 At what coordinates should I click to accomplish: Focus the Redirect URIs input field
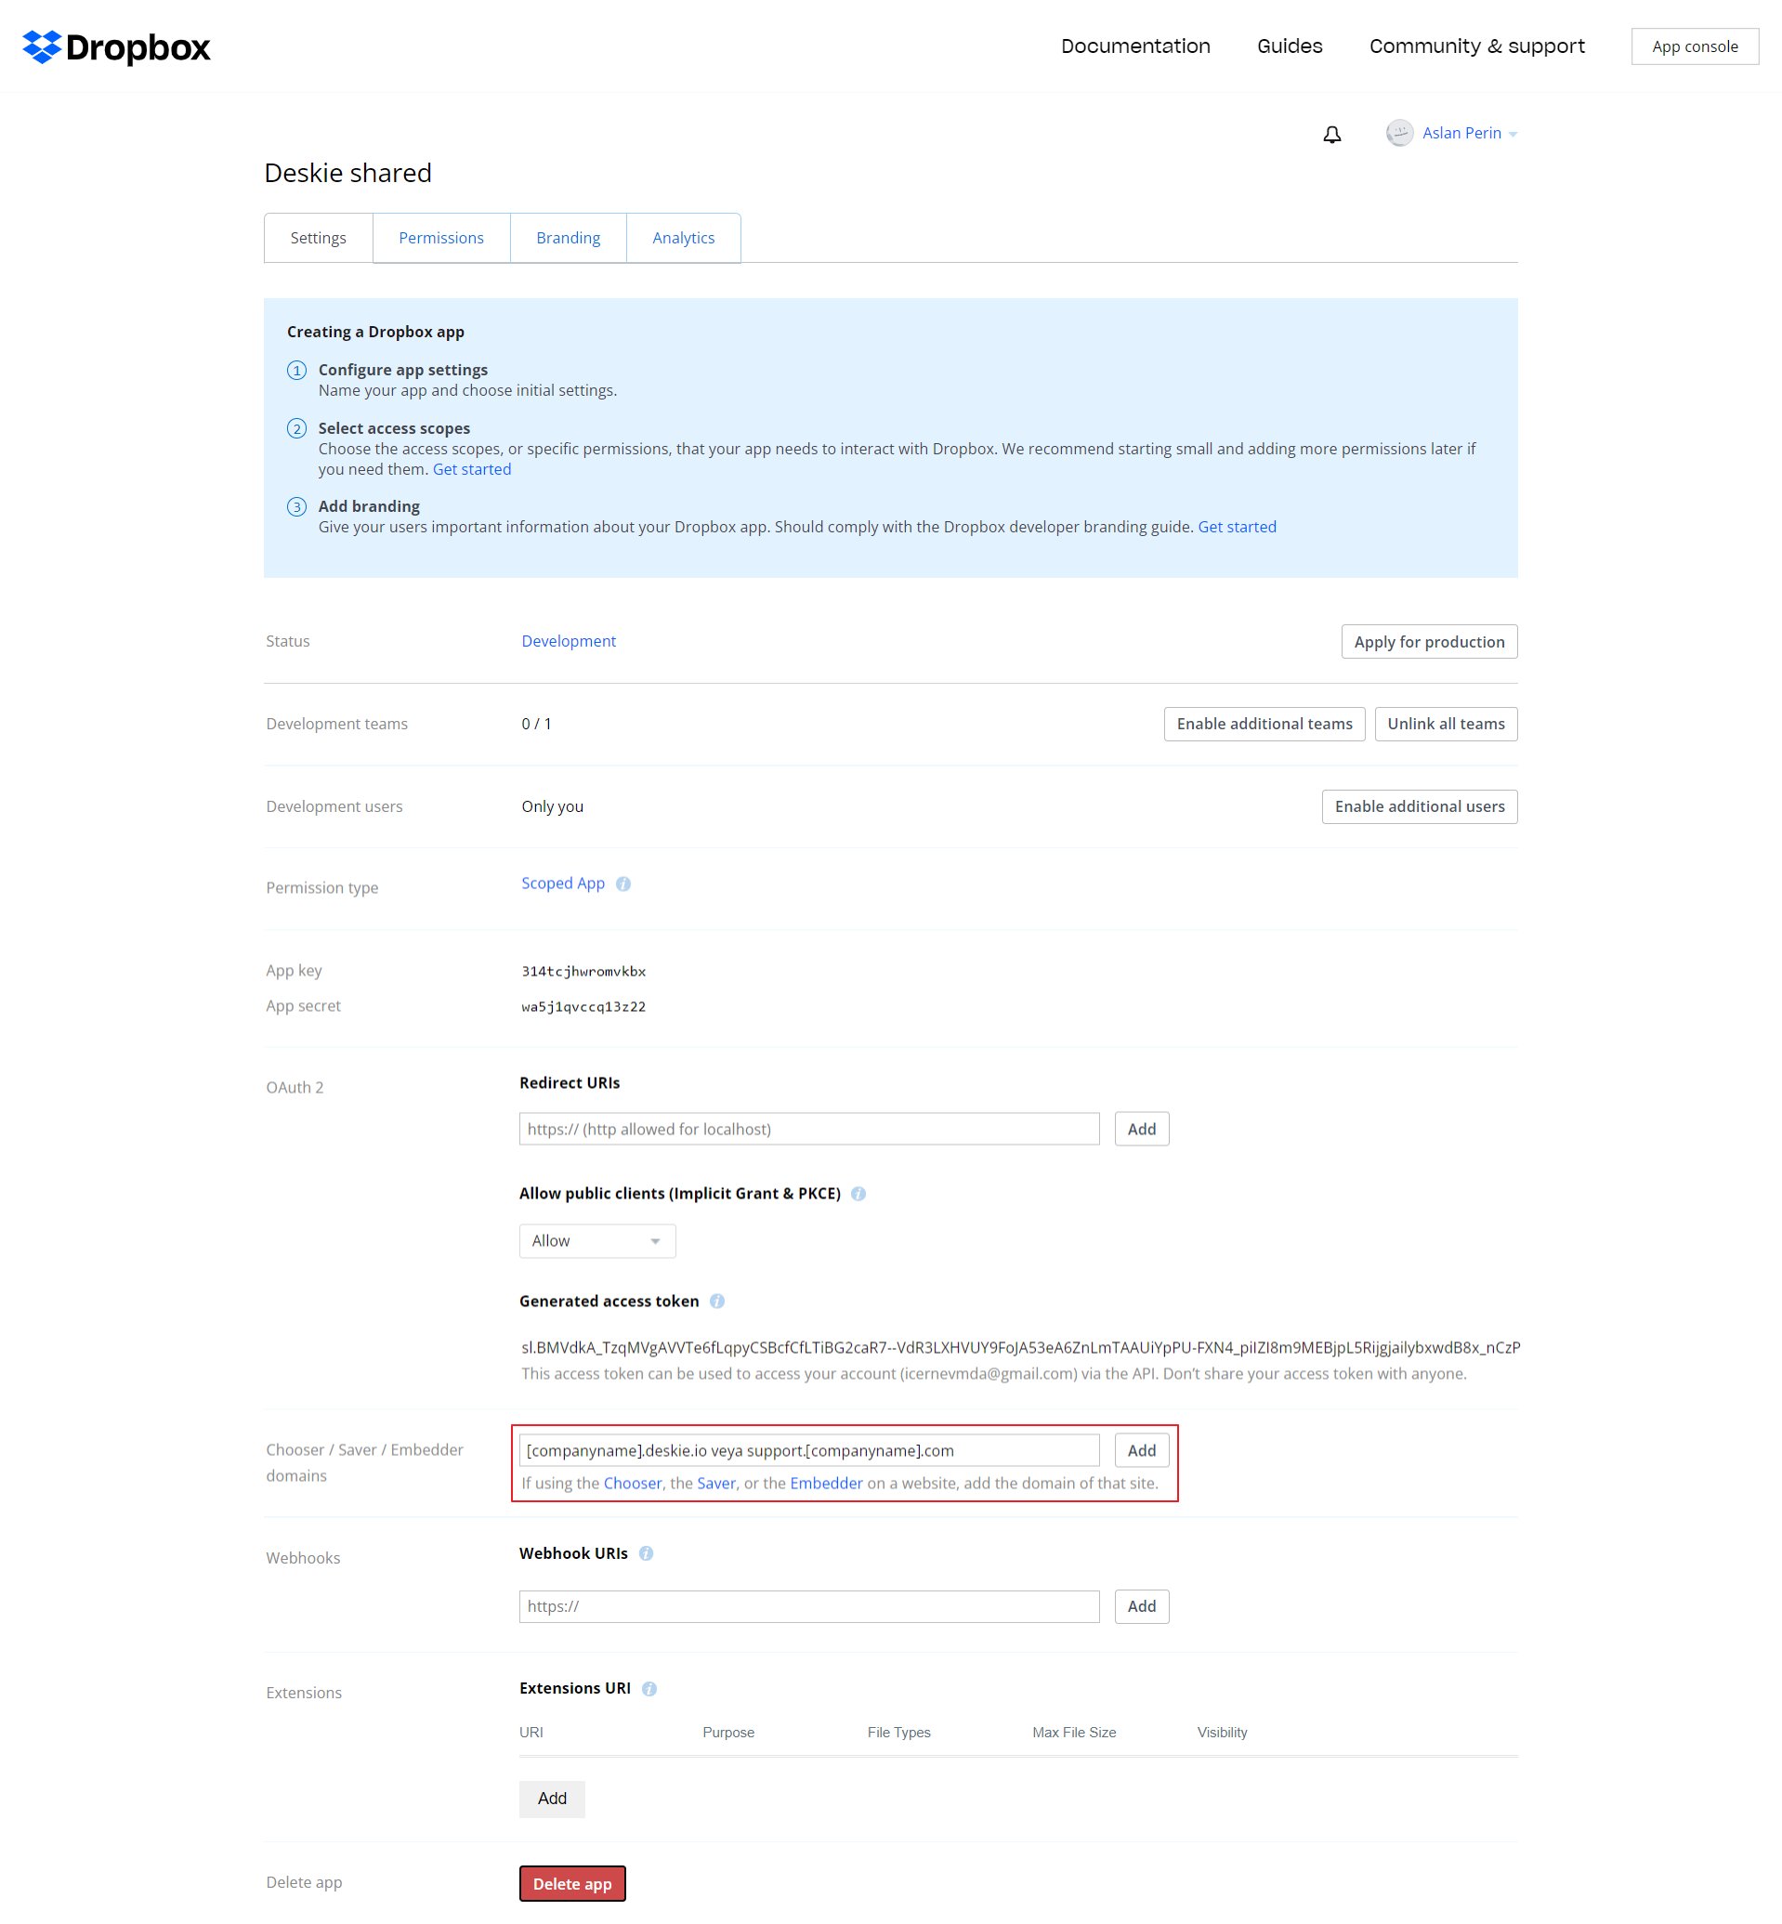point(809,1130)
